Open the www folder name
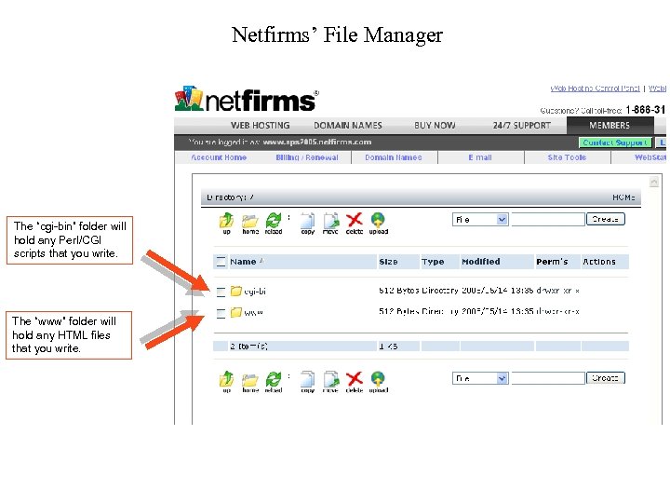The width and height of the screenshot is (670, 503). pos(253,313)
